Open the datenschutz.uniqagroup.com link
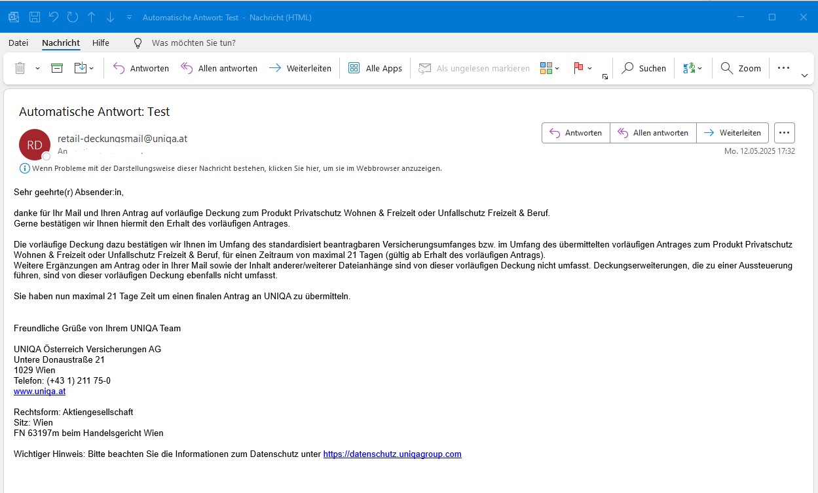The image size is (818, 493). 392,454
